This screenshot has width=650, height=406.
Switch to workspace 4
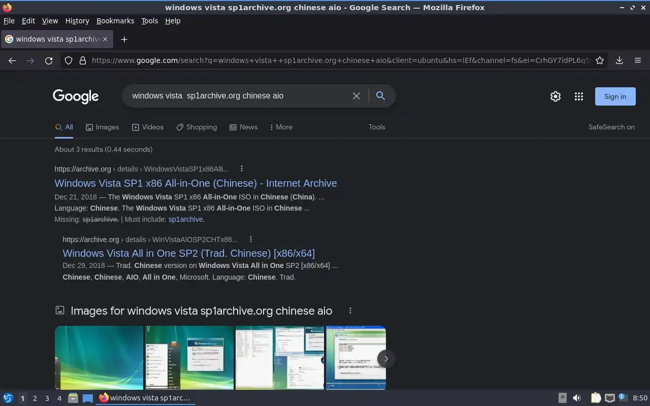coord(59,398)
